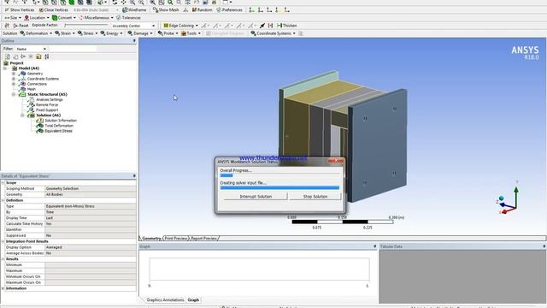Viewport: 547px width, 308px height.
Task: Expand the Connections tree node
Action: (x=14, y=84)
